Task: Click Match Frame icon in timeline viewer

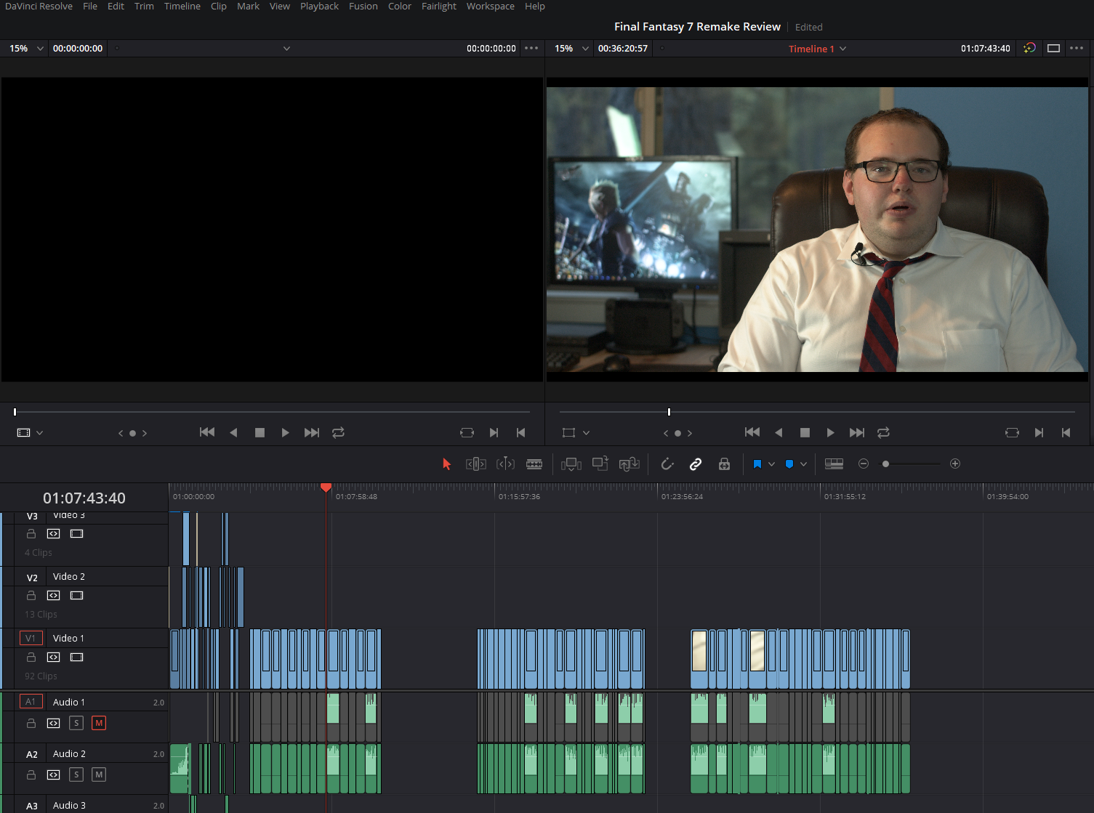Action: coord(1012,432)
